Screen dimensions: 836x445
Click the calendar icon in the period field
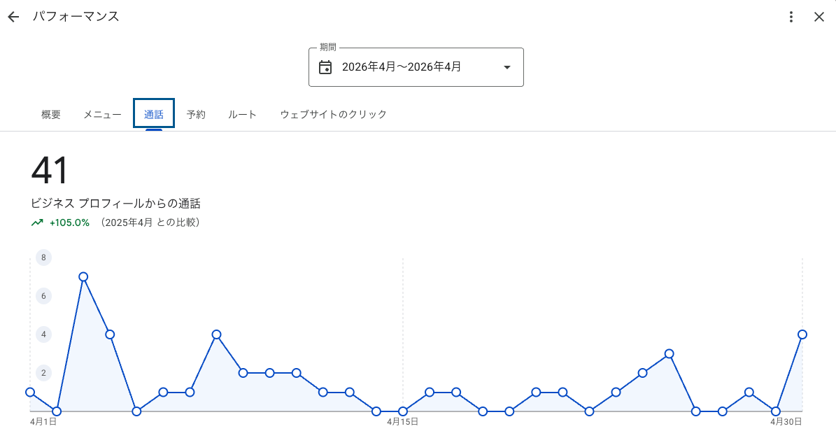click(325, 67)
